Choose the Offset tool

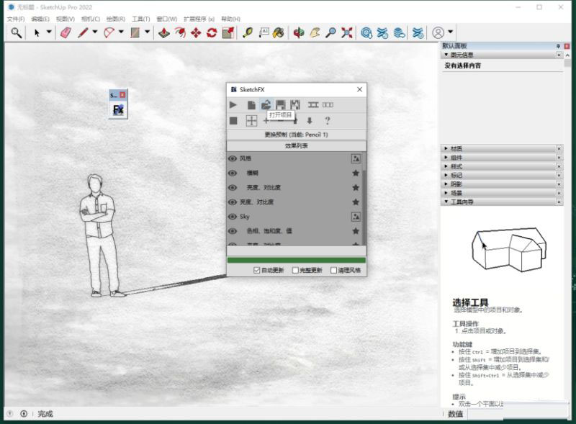click(180, 32)
